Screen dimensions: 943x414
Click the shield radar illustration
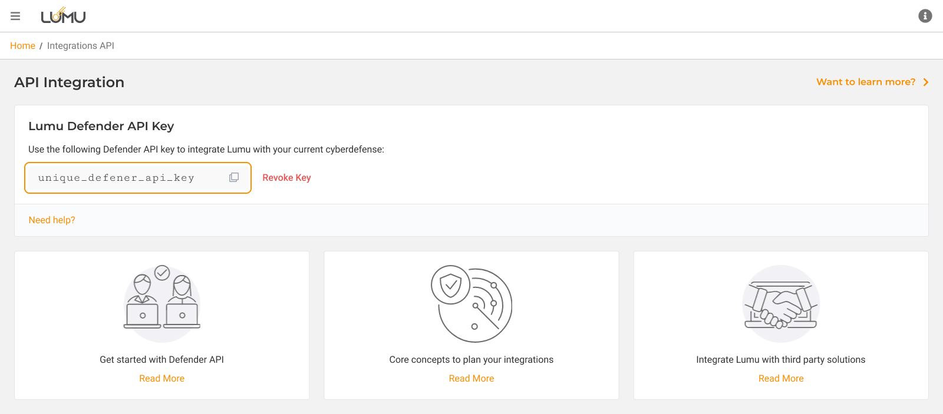click(471, 303)
